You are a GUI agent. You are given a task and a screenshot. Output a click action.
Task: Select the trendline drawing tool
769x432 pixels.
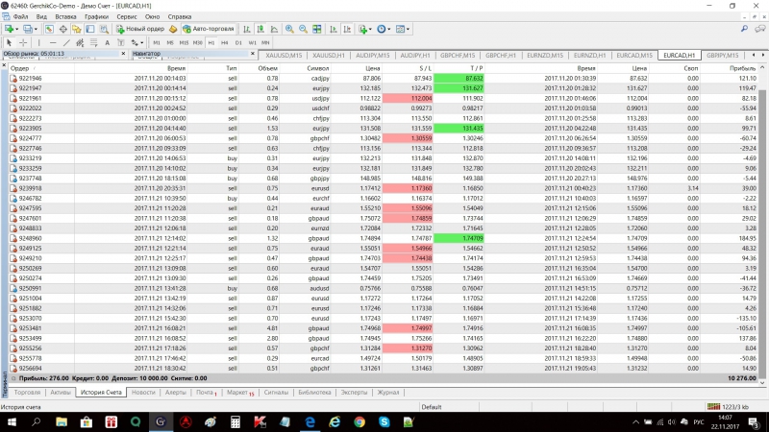tap(66, 42)
